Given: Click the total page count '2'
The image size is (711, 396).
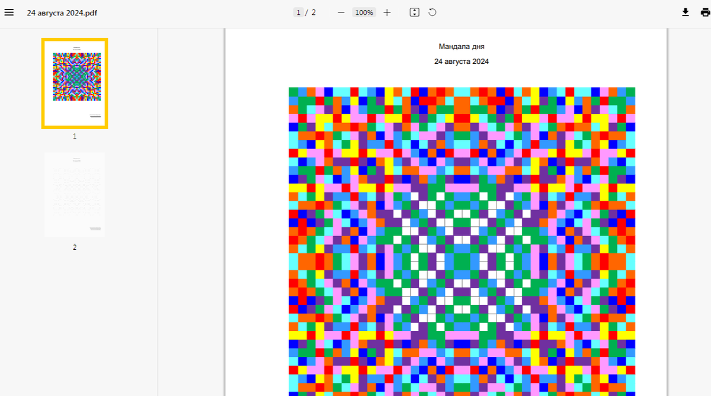Looking at the screenshot, I should [313, 12].
